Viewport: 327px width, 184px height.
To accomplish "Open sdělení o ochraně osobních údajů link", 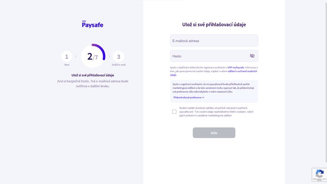I will click(244, 71).
